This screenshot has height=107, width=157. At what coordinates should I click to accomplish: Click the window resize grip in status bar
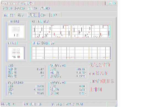(116, 105)
